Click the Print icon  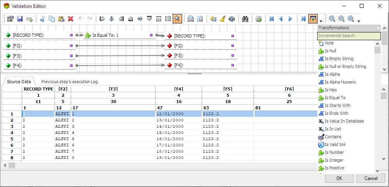[x=191, y=19]
